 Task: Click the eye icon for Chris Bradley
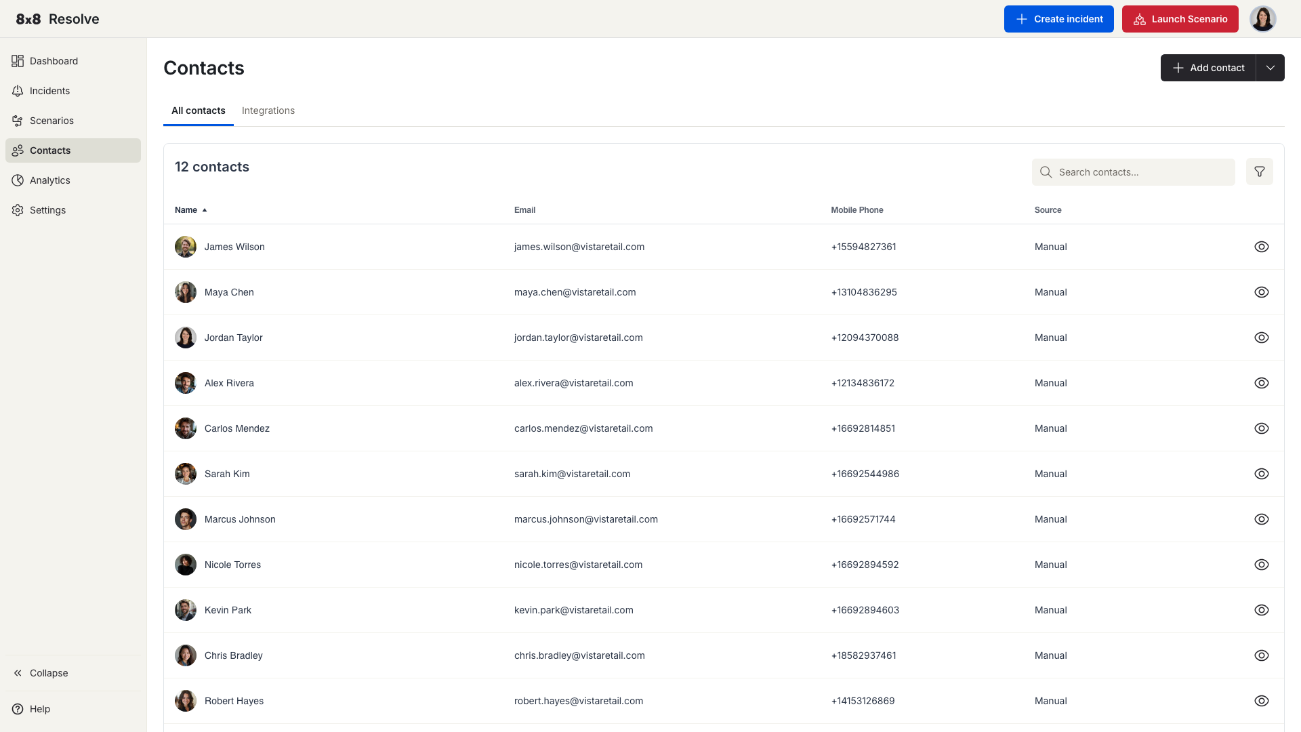click(x=1261, y=655)
